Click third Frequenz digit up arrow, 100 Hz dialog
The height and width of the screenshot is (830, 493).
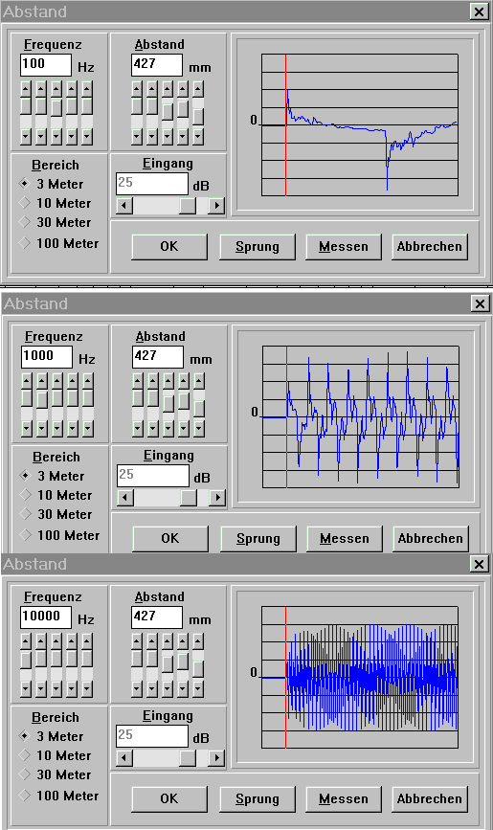click(x=56, y=89)
